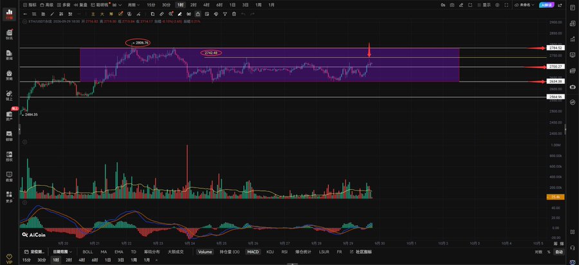Image resolution: width=579 pixels, height=265 pixels.
Task: Click the pencil edit icon at top right
Action: click(461, 5)
